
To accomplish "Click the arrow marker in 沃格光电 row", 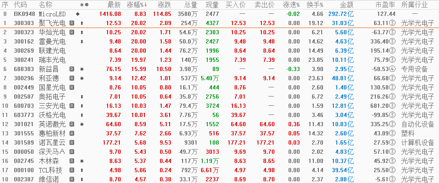I will pyautogui.click(x=82, y=115).
